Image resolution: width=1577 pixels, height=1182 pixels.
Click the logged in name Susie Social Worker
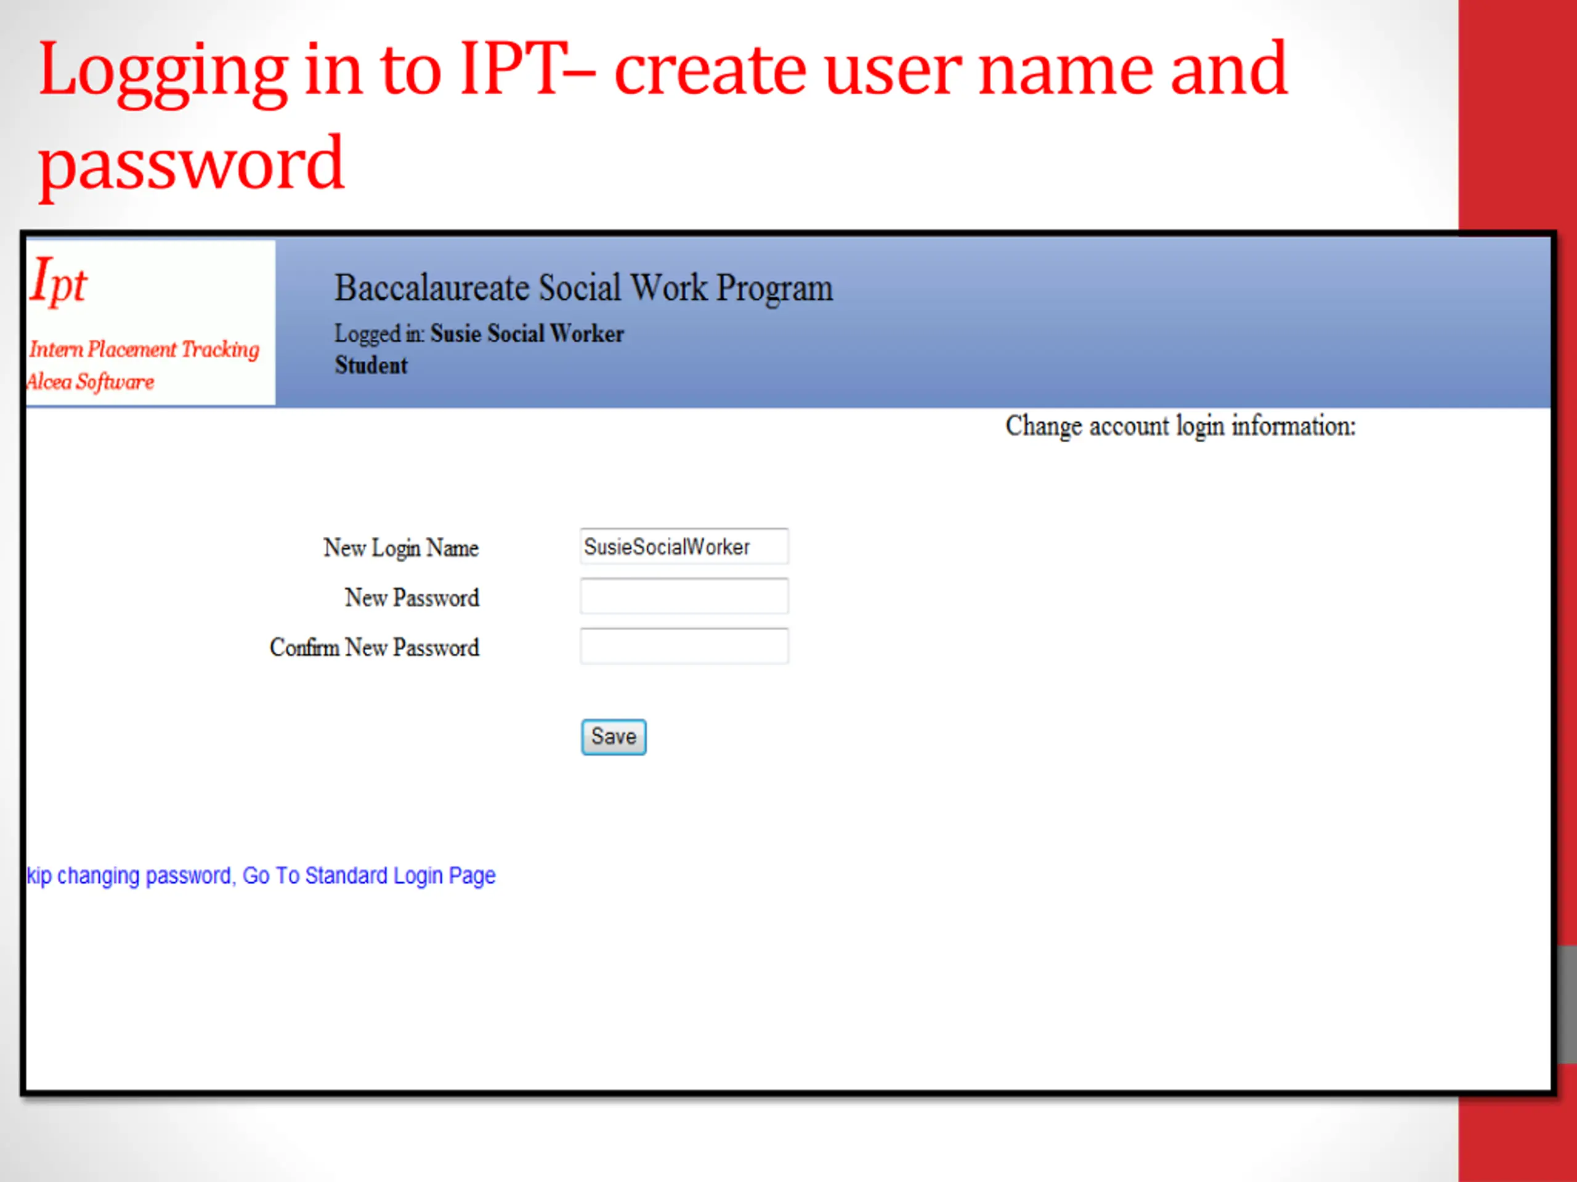click(527, 334)
